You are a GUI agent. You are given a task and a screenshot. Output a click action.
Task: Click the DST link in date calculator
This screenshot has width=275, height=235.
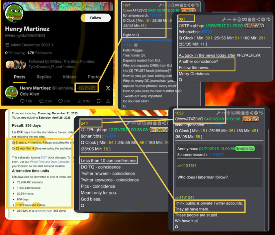point(44,158)
